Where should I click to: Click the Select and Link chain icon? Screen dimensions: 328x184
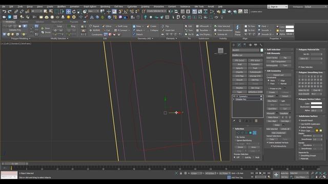coord(16,12)
